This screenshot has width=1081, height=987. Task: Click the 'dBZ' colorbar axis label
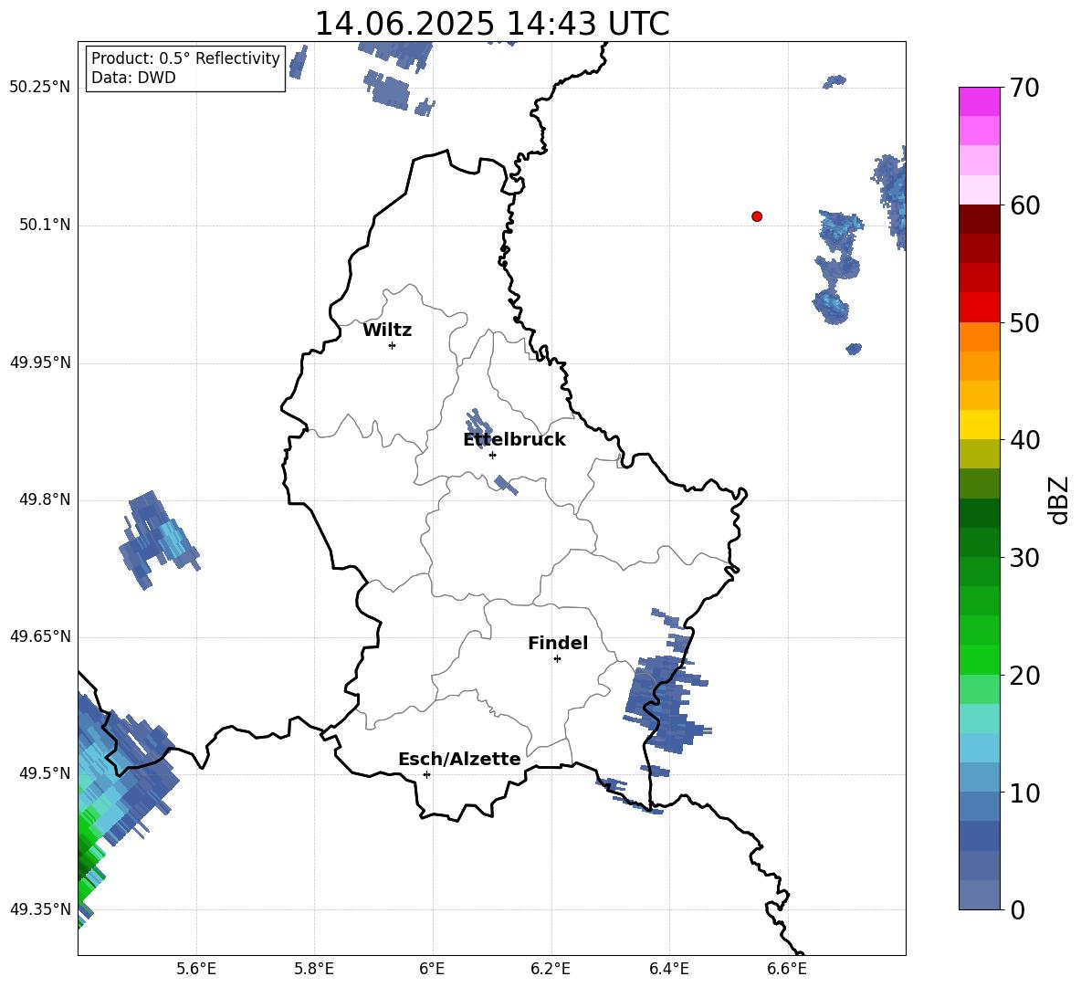click(x=1058, y=499)
